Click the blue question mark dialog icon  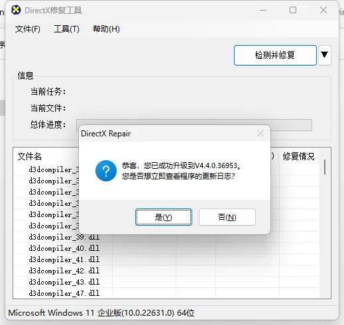pos(106,171)
